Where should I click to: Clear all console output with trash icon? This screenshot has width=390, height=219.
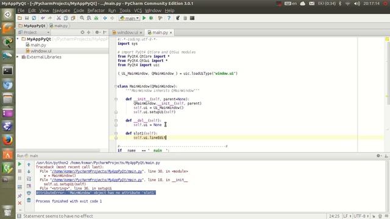29,200
